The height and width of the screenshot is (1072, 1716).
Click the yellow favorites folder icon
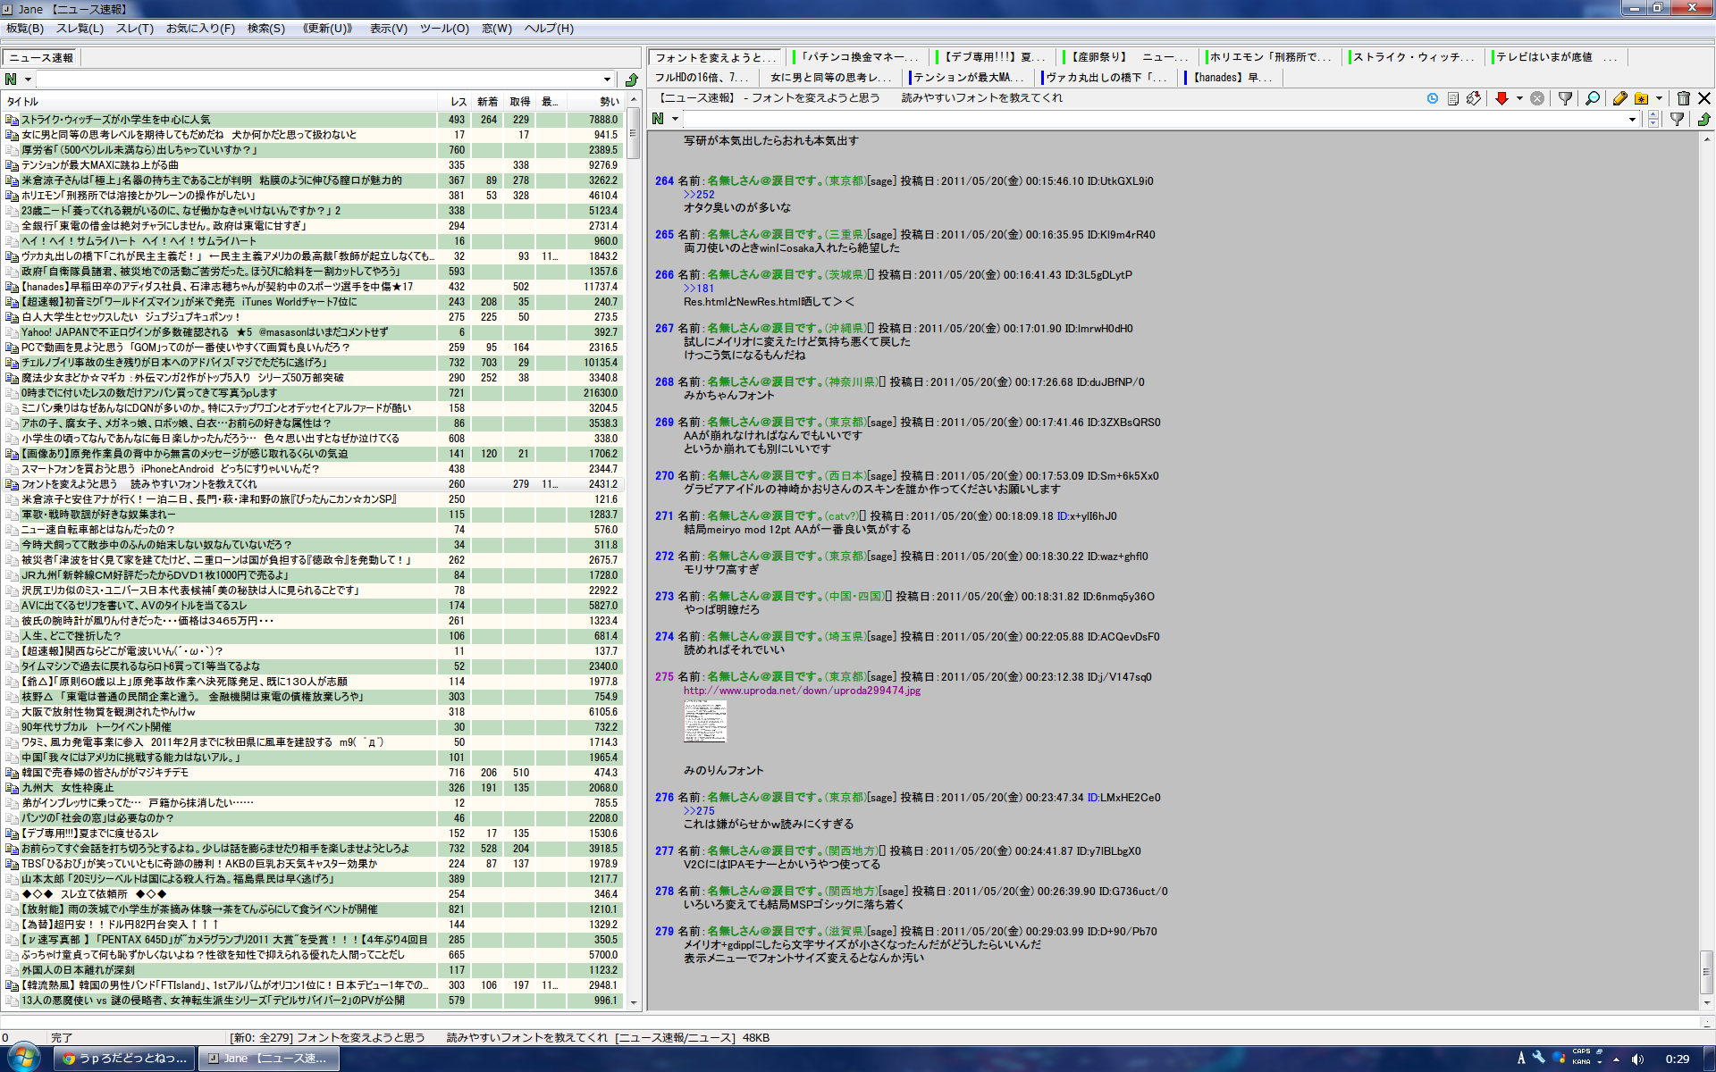pos(1641,98)
